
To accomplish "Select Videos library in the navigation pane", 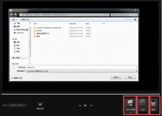I will [17, 42].
